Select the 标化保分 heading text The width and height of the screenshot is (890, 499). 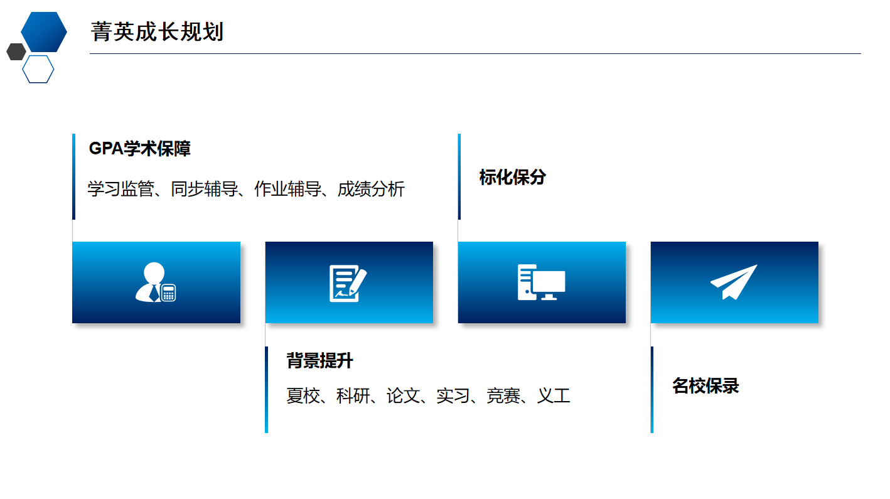(512, 177)
